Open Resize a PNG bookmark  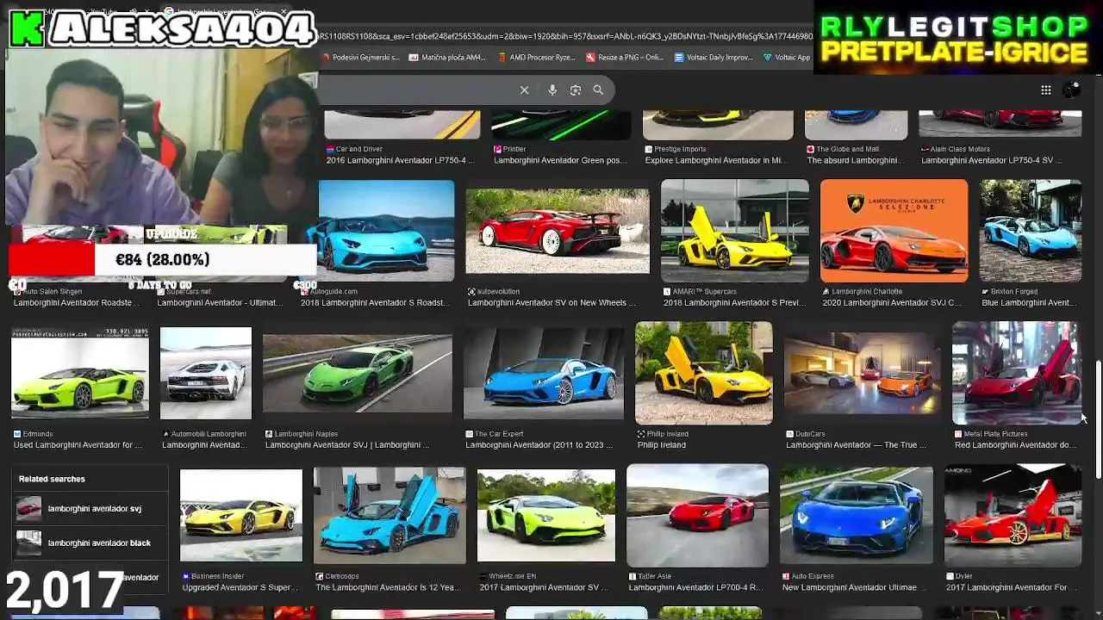625,58
